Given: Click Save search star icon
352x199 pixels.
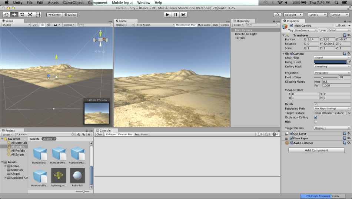Looking at the screenshot, I should (89, 134).
